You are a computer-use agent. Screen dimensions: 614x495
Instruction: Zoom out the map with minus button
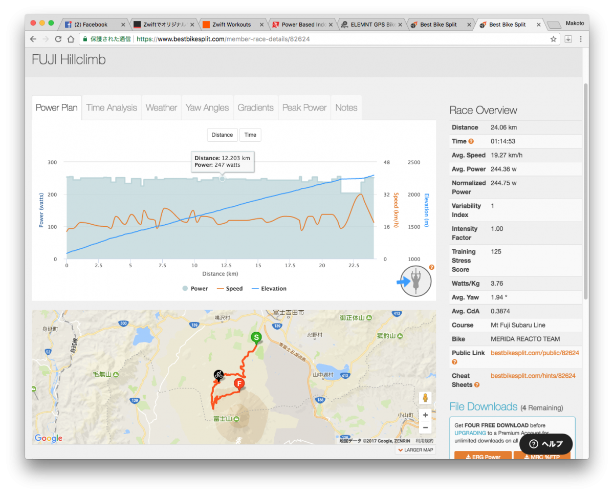[425, 427]
